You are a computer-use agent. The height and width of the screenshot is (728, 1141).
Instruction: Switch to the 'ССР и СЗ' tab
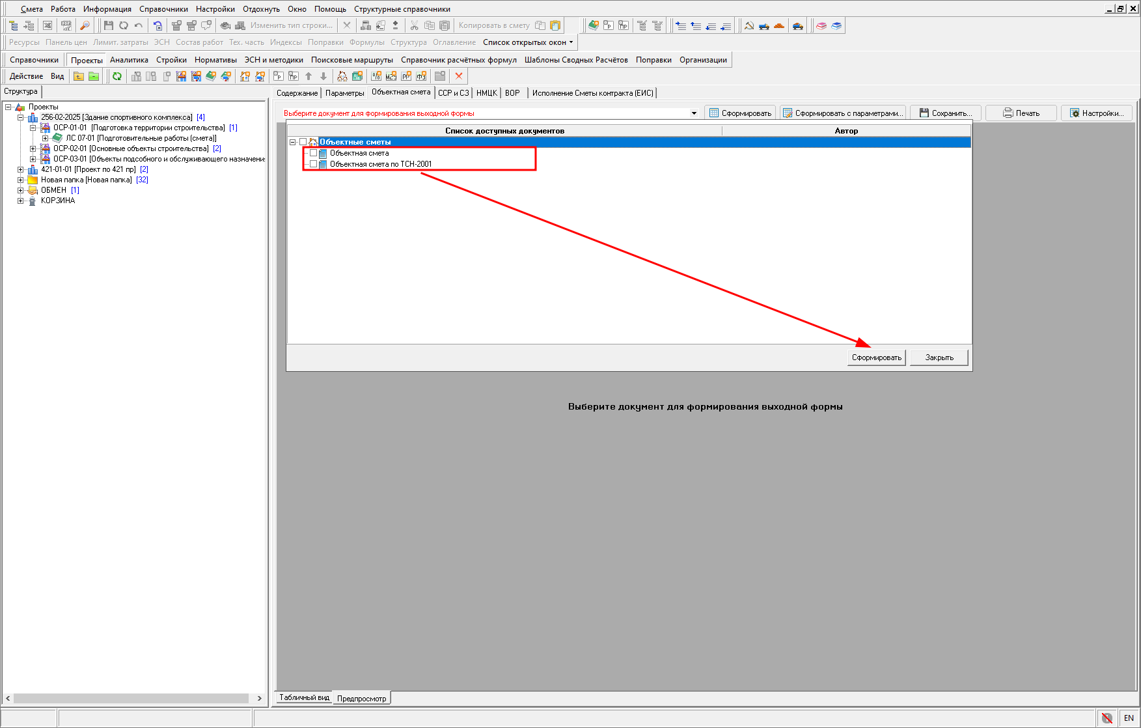453,93
